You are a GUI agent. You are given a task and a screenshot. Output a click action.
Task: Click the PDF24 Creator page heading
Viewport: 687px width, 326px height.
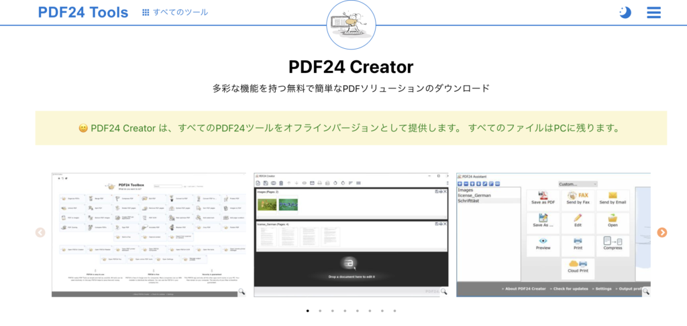(351, 67)
